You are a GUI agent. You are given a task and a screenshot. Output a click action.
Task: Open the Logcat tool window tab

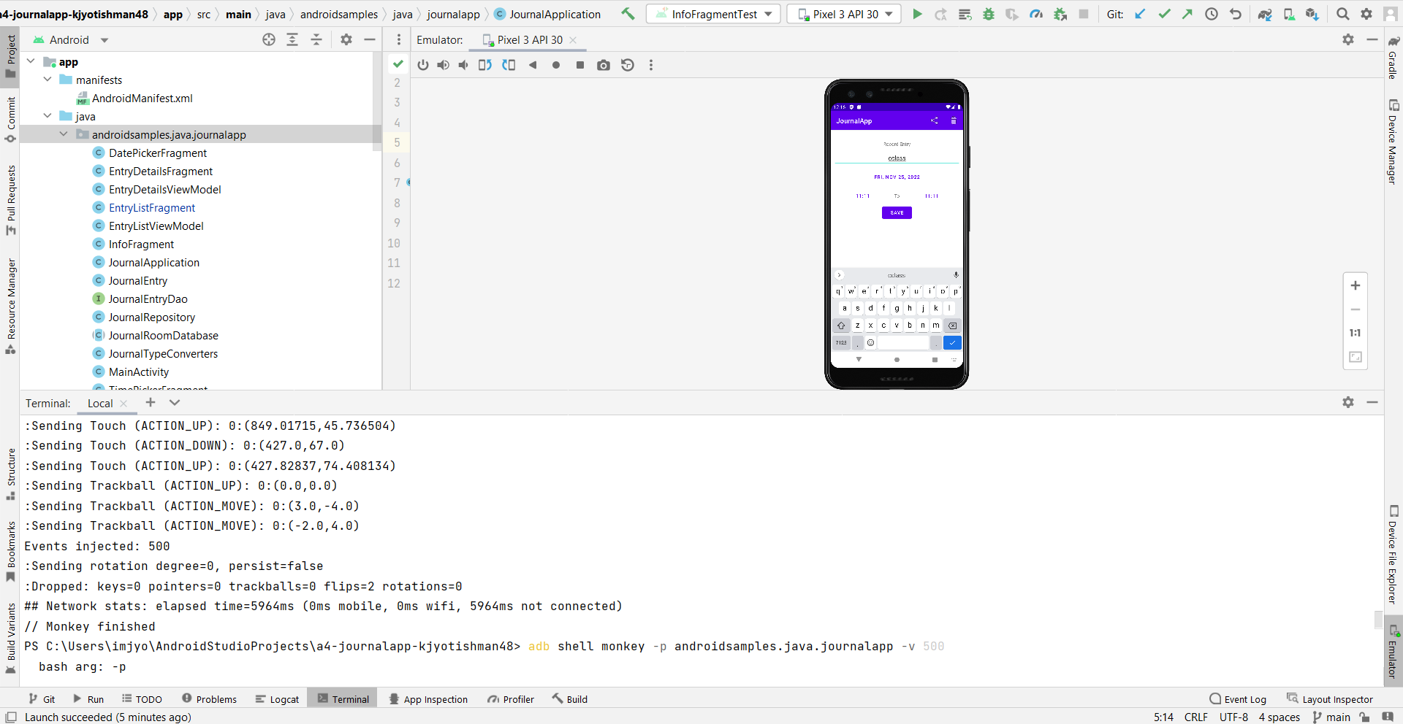tap(277, 699)
